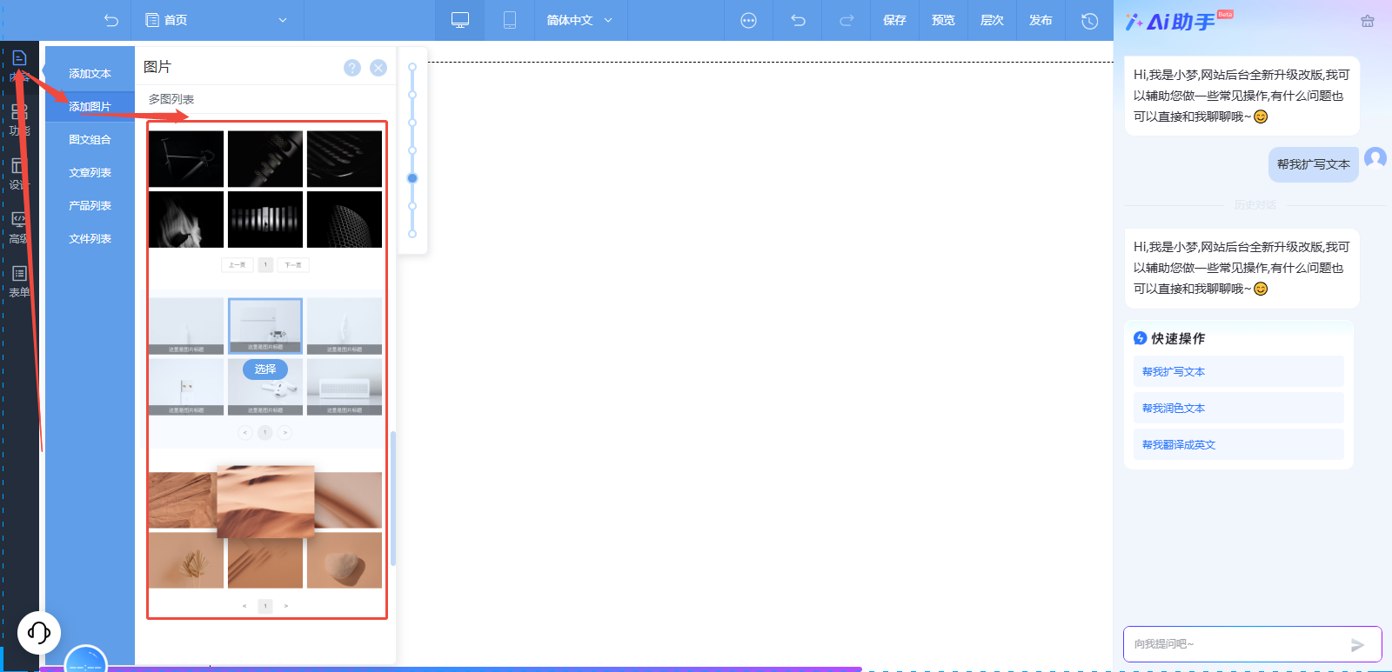Open the 设计 sidebar icon
The width and height of the screenshot is (1392, 672).
(19, 165)
